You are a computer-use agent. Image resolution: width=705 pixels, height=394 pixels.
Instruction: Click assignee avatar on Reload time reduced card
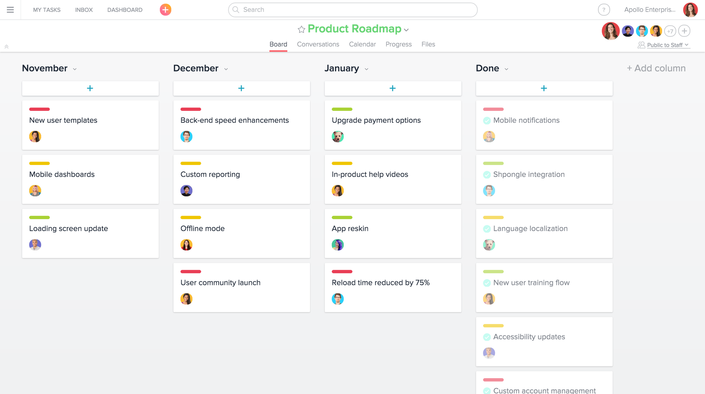click(x=338, y=299)
